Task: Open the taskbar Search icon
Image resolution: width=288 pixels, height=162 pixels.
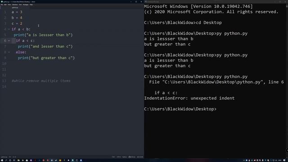Action: (6, 160)
